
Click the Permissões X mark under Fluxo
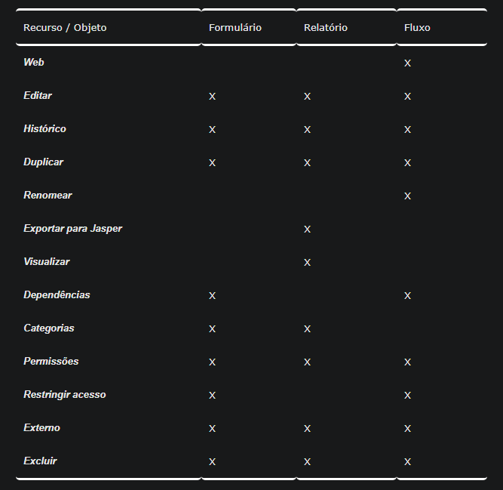407,362
